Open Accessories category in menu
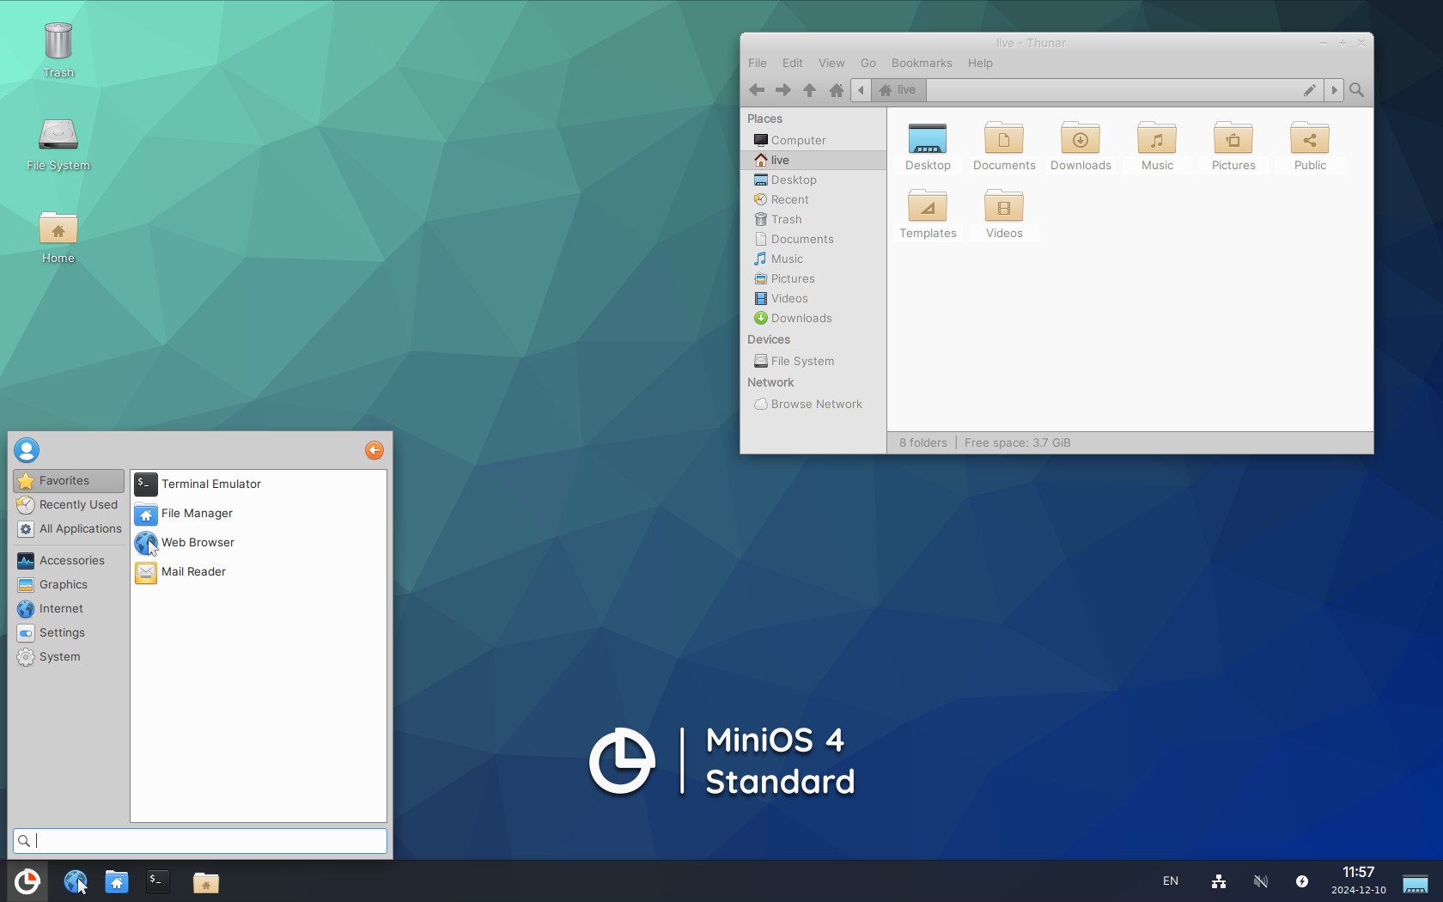1443x902 pixels. [69, 560]
